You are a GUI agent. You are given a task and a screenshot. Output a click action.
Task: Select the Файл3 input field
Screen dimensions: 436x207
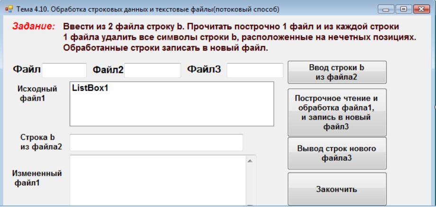pyautogui.click(x=254, y=70)
